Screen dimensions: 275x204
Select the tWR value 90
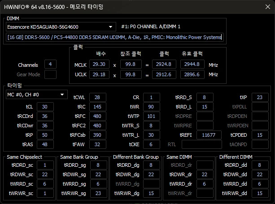[x=152, y=107]
